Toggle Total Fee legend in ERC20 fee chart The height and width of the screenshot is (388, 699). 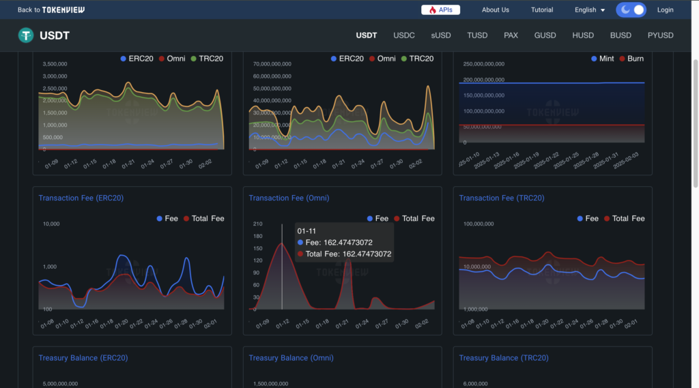click(203, 219)
